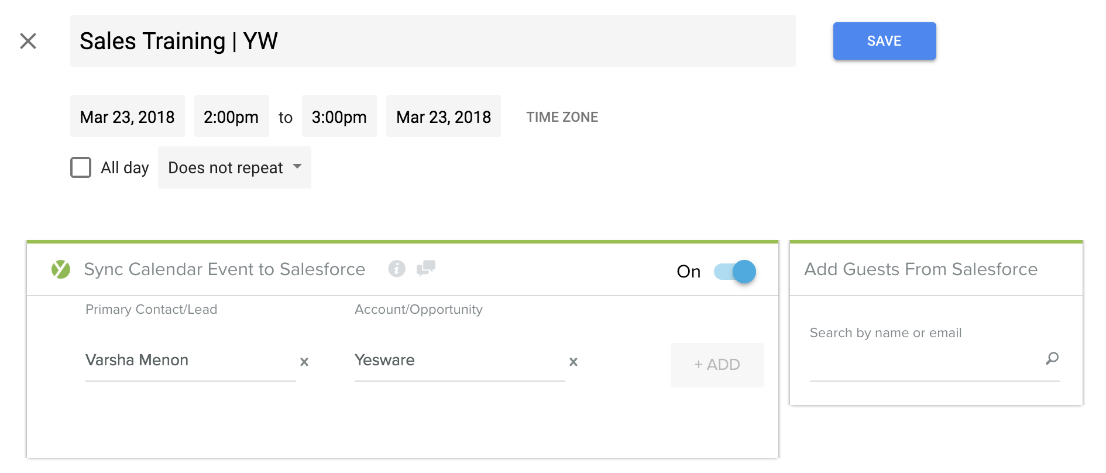Open the sync info icon
Image resolution: width=1106 pixels, height=473 pixels.
[397, 269]
